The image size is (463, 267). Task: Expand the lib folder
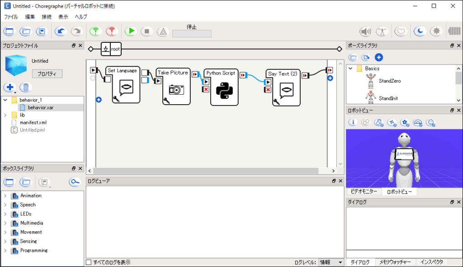[5, 115]
